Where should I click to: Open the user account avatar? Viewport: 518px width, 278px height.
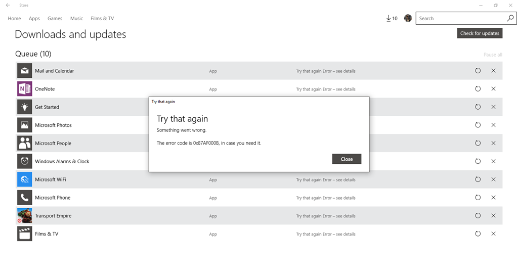408,19
